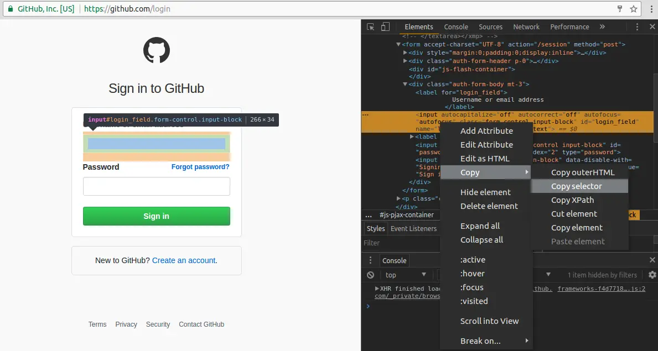Bookmark the page using the star icon
The height and width of the screenshot is (351, 658).
633,9
